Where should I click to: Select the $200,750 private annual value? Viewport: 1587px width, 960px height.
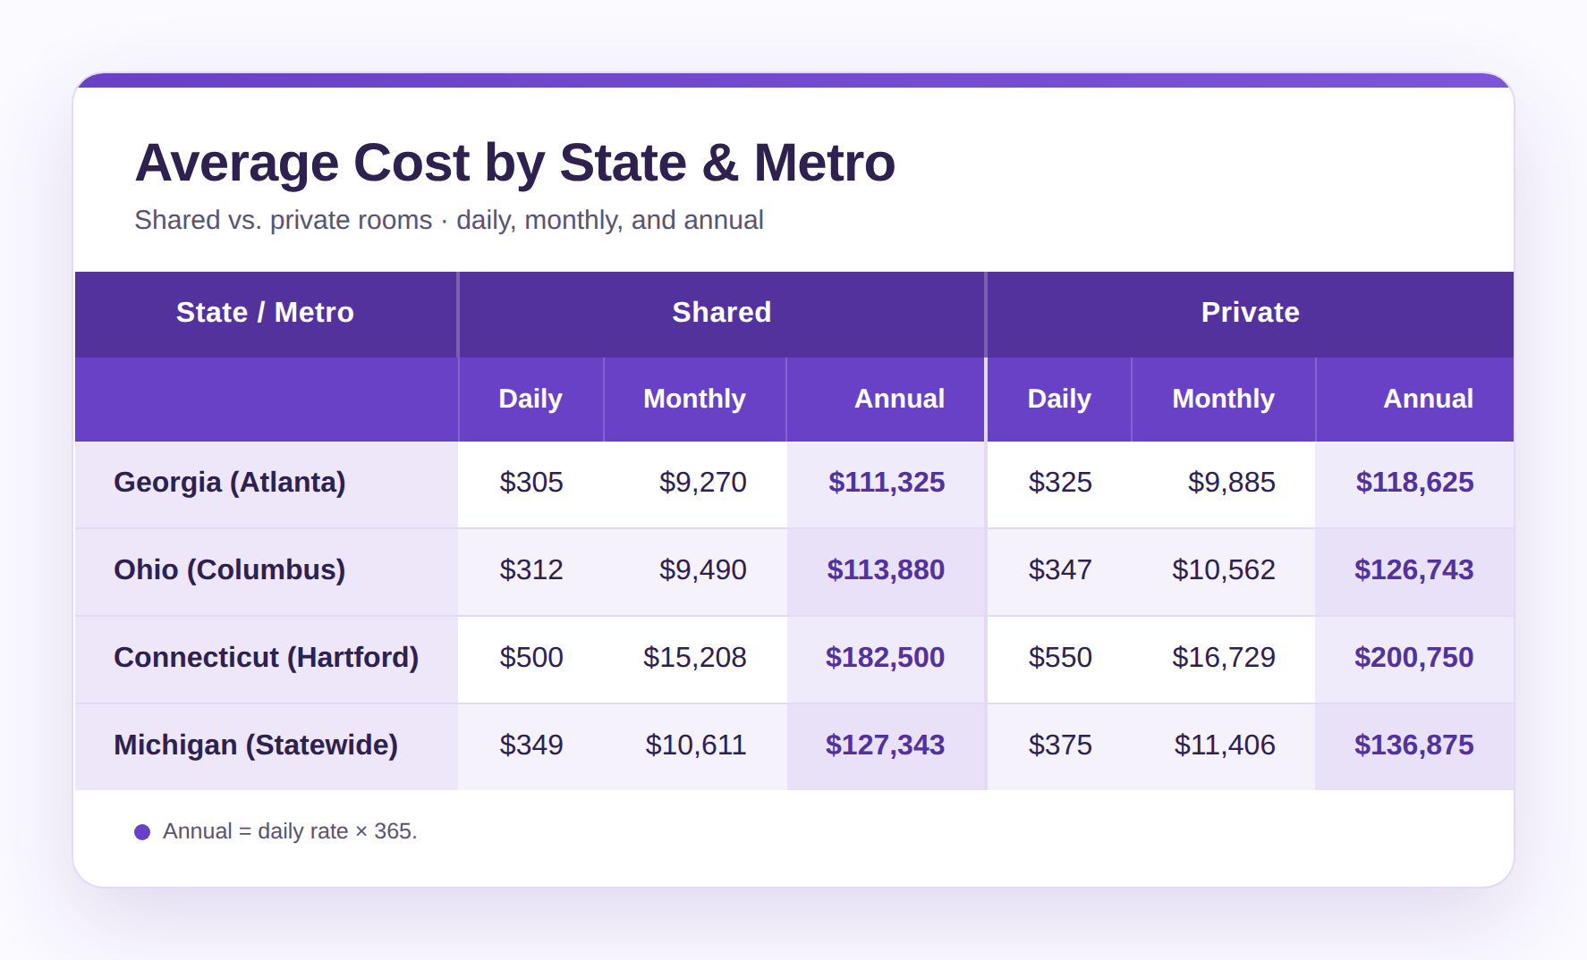point(1414,658)
